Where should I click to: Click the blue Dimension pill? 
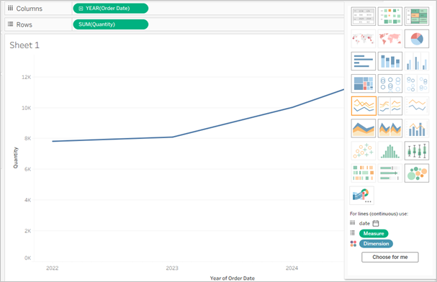(x=376, y=244)
